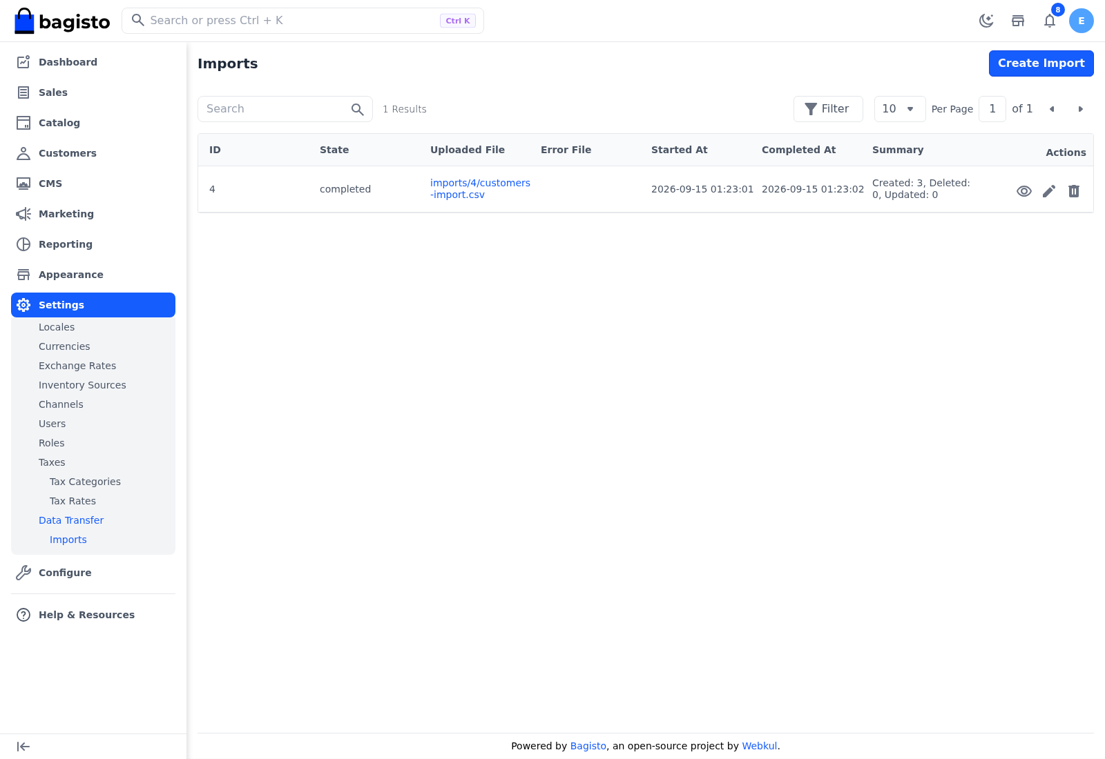Open CMS in sidebar
1105x759 pixels.
click(x=93, y=184)
